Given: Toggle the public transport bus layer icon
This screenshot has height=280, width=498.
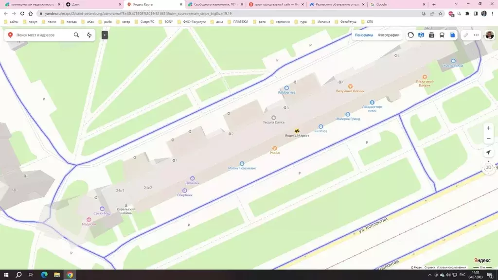Looking at the screenshot, I should coord(442,35).
